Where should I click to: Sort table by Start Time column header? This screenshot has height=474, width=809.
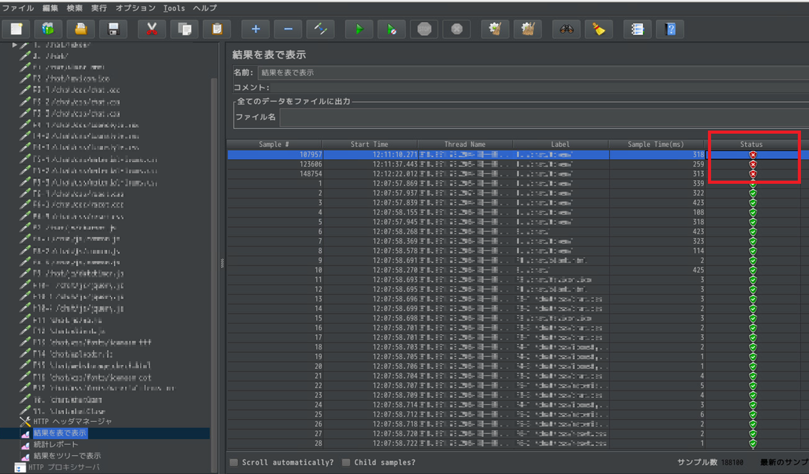(369, 145)
